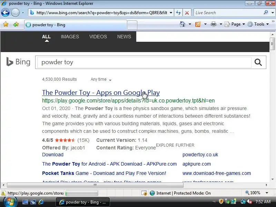The height and width of the screenshot is (207, 276).
Task: Click the Internet Protected Mode zone indicator
Action: [180, 193]
